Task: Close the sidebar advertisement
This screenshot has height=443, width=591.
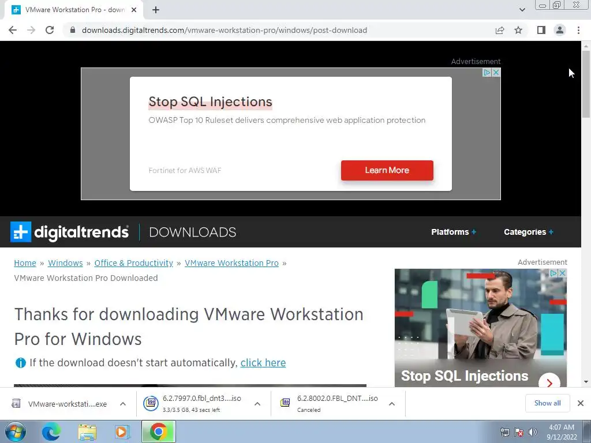Action: 562,273
